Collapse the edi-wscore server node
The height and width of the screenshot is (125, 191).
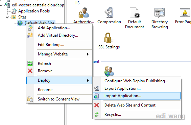pos(1,5)
